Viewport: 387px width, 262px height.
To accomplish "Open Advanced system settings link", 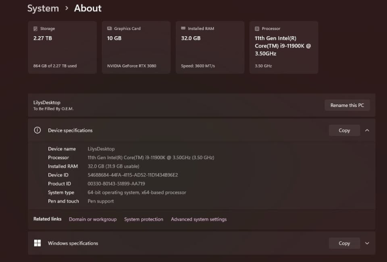I will (x=199, y=219).
